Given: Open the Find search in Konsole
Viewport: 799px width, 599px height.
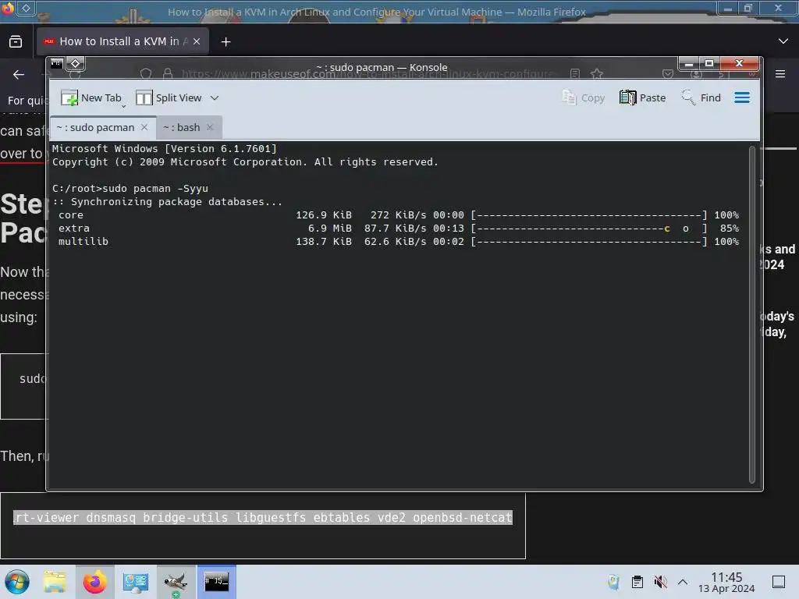Looking at the screenshot, I should 701,97.
